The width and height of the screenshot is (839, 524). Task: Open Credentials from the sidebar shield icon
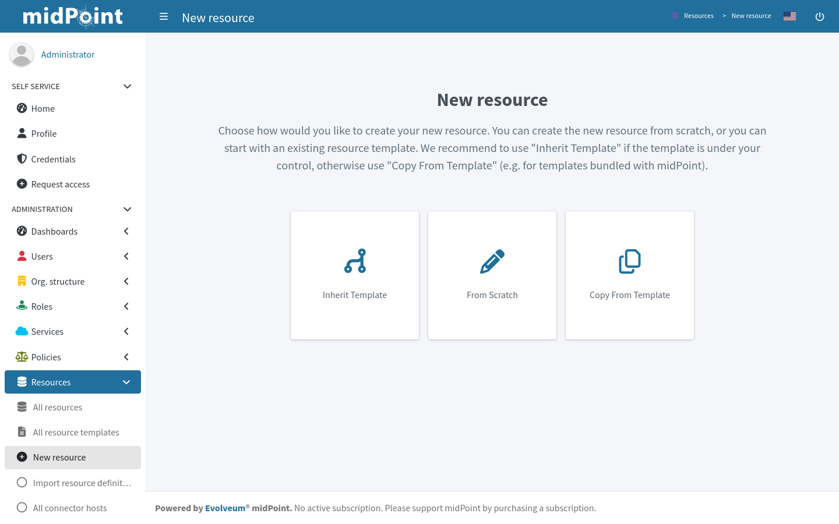22,159
